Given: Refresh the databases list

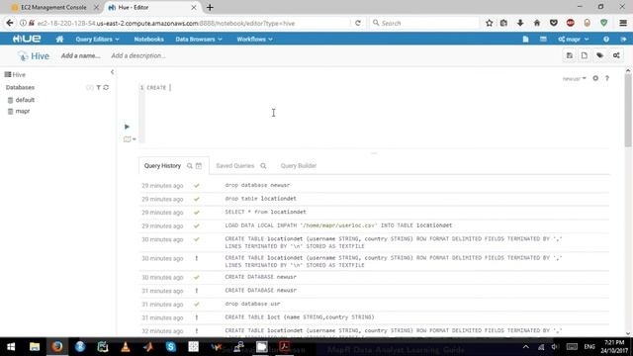Looking at the screenshot, I should (x=106, y=87).
